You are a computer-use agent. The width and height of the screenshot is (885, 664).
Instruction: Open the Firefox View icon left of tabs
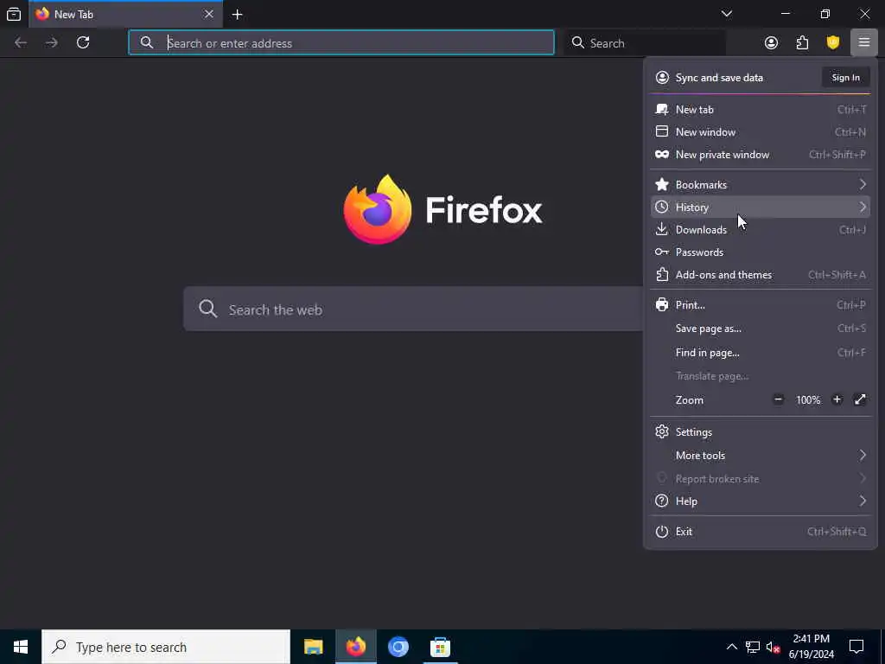[14, 14]
